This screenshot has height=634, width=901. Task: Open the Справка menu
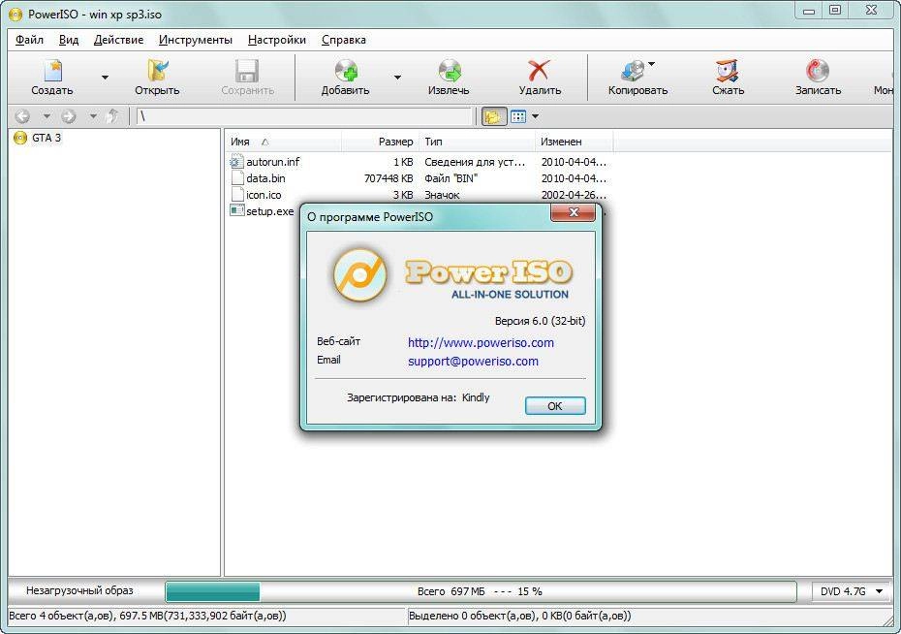pos(344,40)
